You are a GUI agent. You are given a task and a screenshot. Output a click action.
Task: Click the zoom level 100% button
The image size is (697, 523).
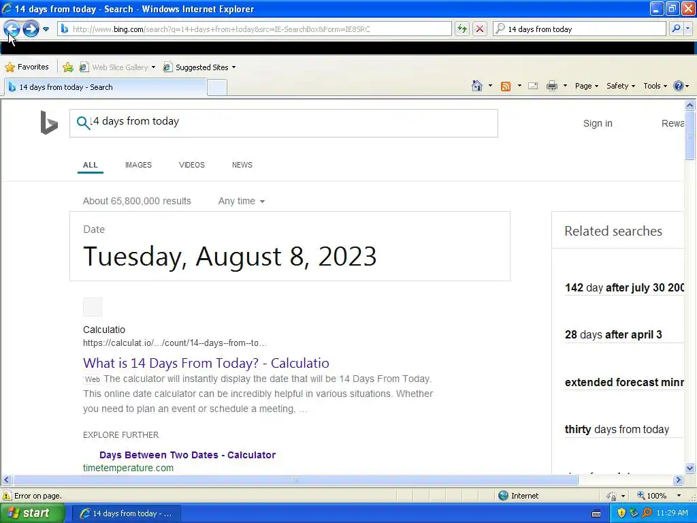[651, 496]
